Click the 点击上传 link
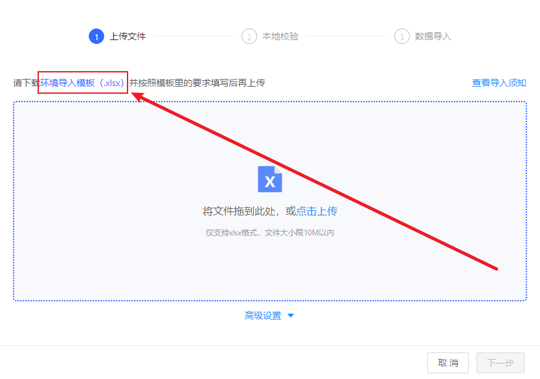The width and height of the screenshot is (540, 379). (x=317, y=211)
